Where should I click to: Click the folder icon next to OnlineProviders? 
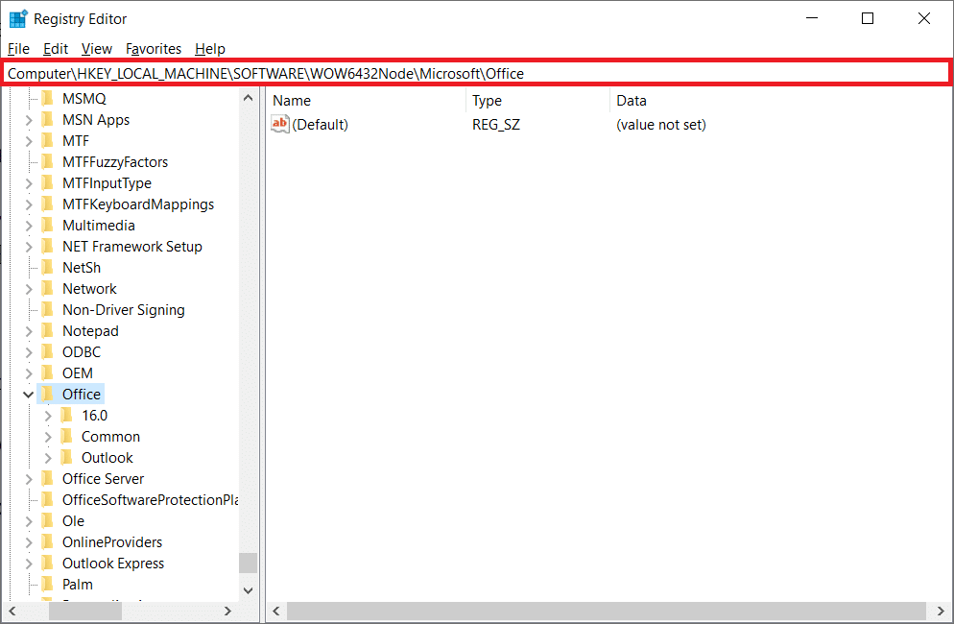pyautogui.click(x=47, y=542)
